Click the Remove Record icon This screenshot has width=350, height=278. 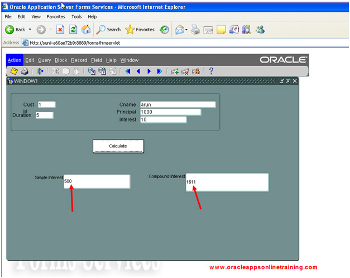[185, 71]
